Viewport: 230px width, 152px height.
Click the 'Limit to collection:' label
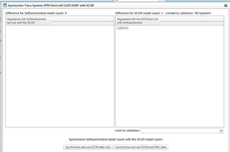tap(127, 130)
